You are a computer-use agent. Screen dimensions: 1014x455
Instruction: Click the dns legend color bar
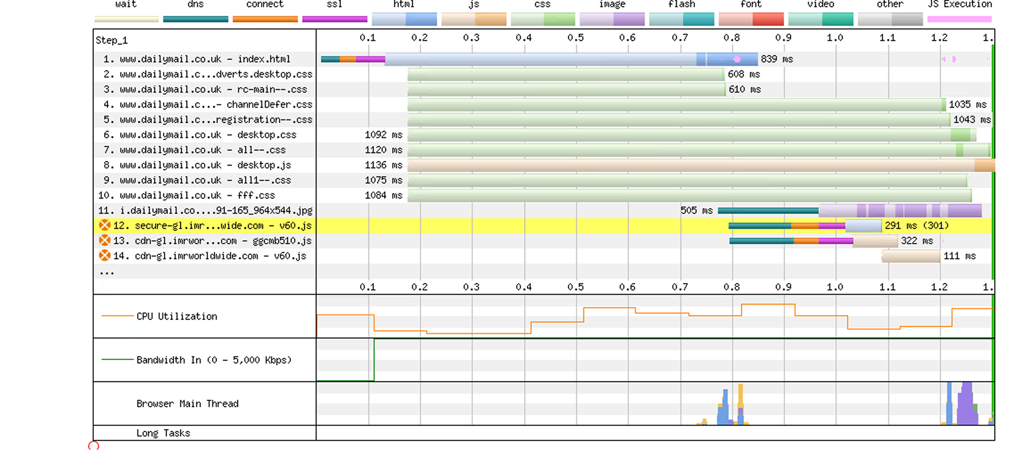point(195,19)
